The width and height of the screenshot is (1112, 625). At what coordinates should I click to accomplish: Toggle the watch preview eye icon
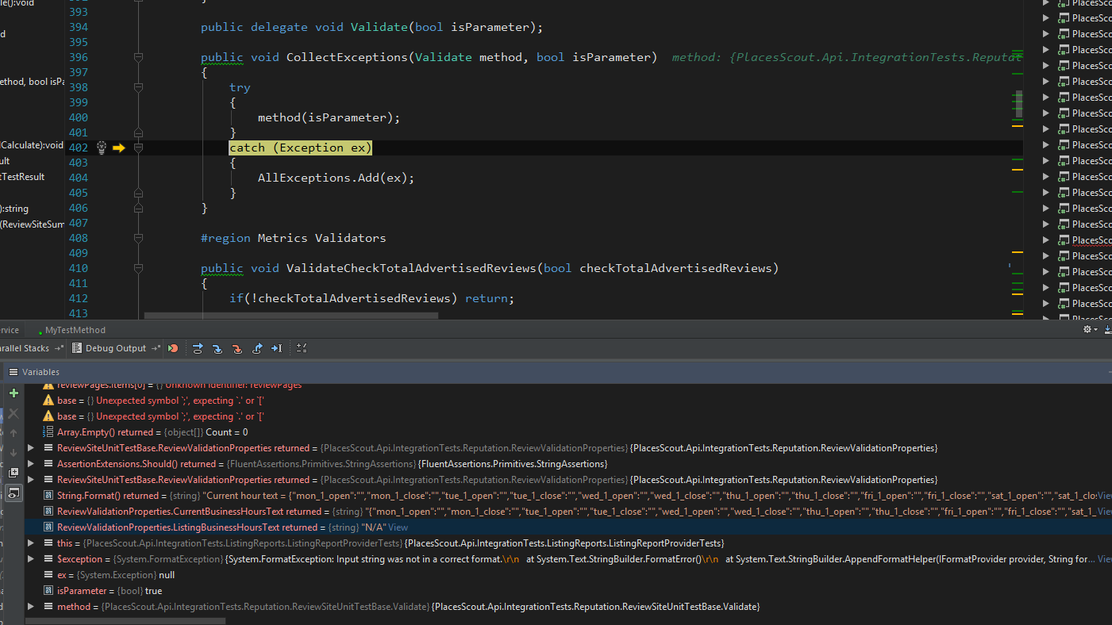[13, 493]
